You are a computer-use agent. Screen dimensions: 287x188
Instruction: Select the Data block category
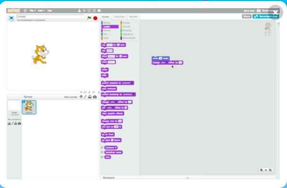click(109, 38)
